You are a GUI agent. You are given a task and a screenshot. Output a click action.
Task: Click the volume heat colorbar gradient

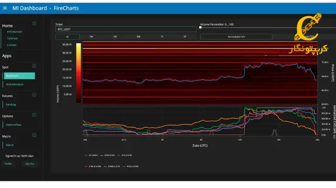[79, 73]
